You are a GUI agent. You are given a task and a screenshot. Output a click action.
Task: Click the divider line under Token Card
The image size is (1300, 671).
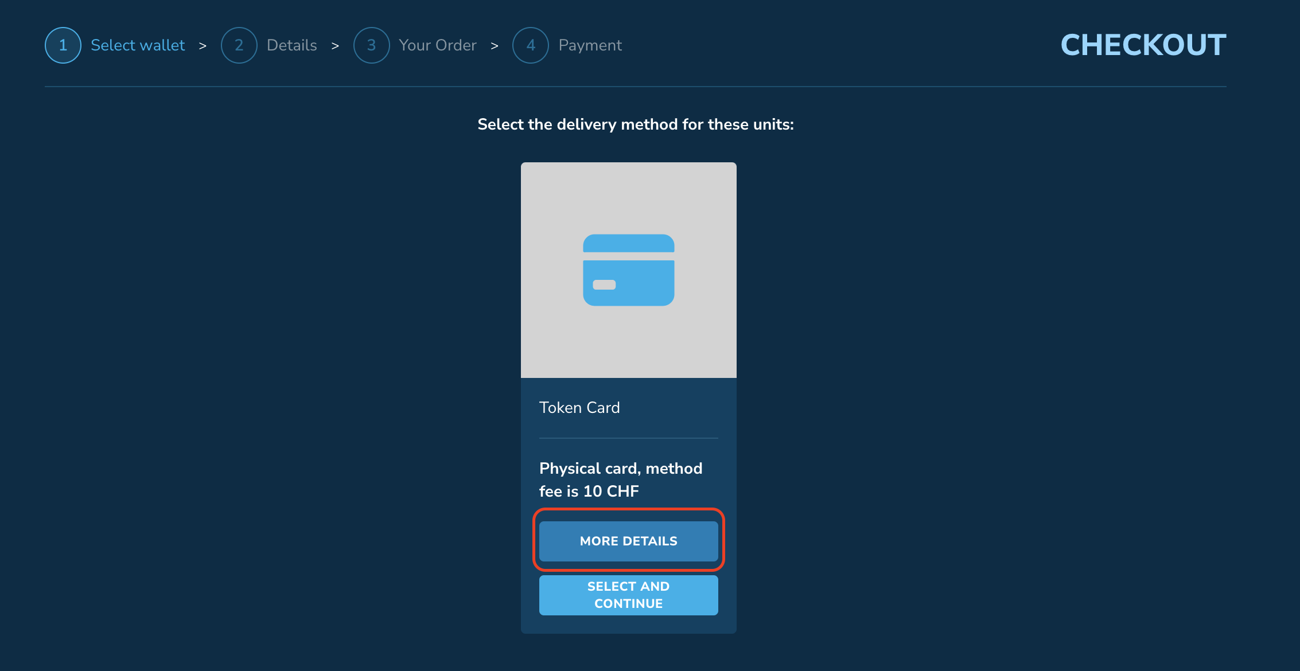click(629, 438)
